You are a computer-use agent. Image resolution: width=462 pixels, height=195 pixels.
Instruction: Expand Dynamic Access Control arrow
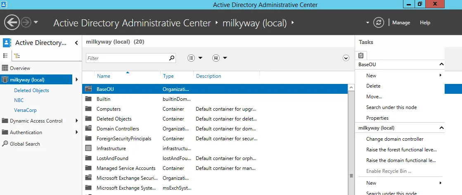77,121
